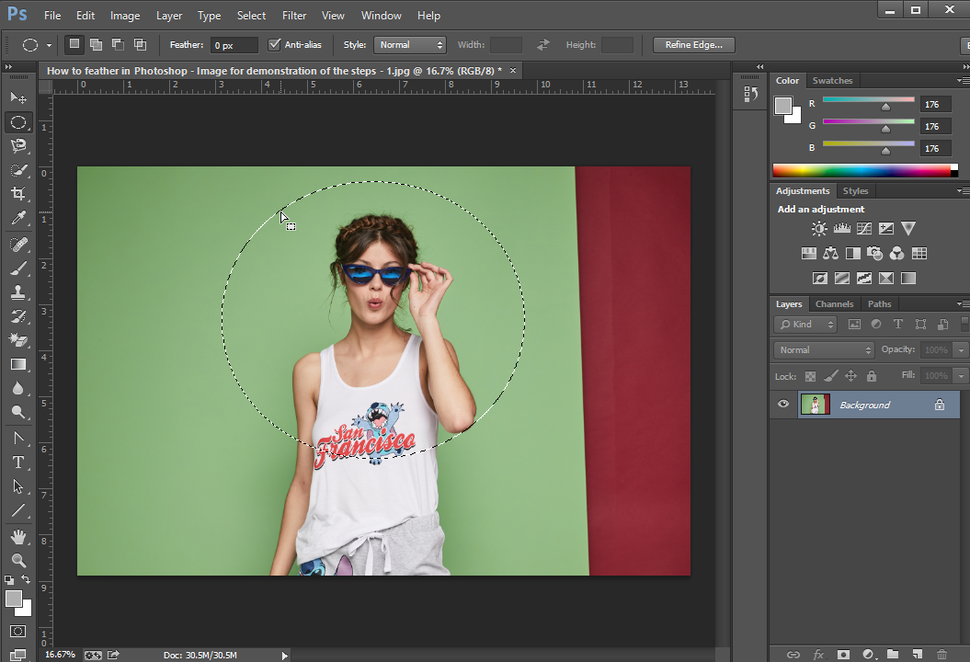Image resolution: width=970 pixels, height=662 pixels.
Task: Select the Horizontal Type tool
Action: pyautogui.click(x=19, y=462)
